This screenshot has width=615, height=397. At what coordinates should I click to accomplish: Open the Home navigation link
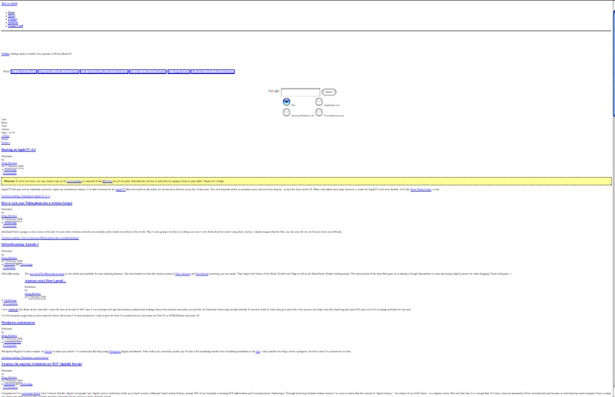pyautogui.click(x=11, y=13)
